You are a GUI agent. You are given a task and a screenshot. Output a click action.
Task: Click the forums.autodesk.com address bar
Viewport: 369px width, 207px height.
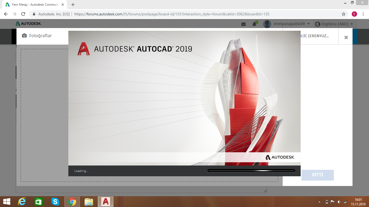172,14
